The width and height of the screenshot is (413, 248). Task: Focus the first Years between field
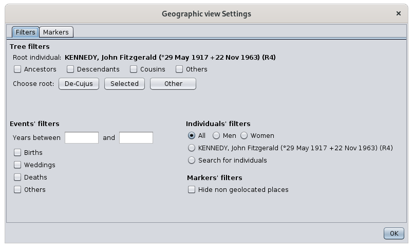pyautogui.click(x=82, y=137)
